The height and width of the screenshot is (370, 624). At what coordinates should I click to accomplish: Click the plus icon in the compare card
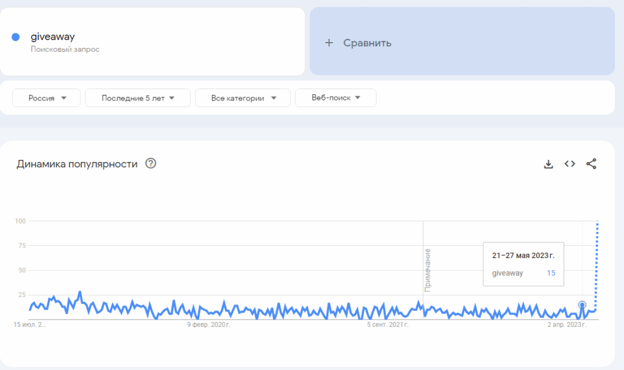(329, 43)
